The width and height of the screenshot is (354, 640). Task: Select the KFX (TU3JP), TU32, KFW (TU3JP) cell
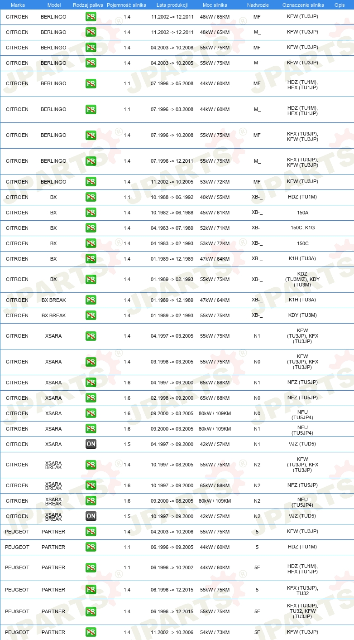point(302,611)
